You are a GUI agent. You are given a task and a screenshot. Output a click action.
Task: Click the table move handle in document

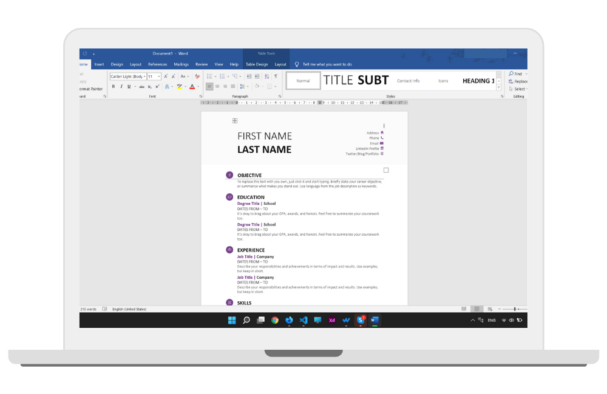(234, 121)
